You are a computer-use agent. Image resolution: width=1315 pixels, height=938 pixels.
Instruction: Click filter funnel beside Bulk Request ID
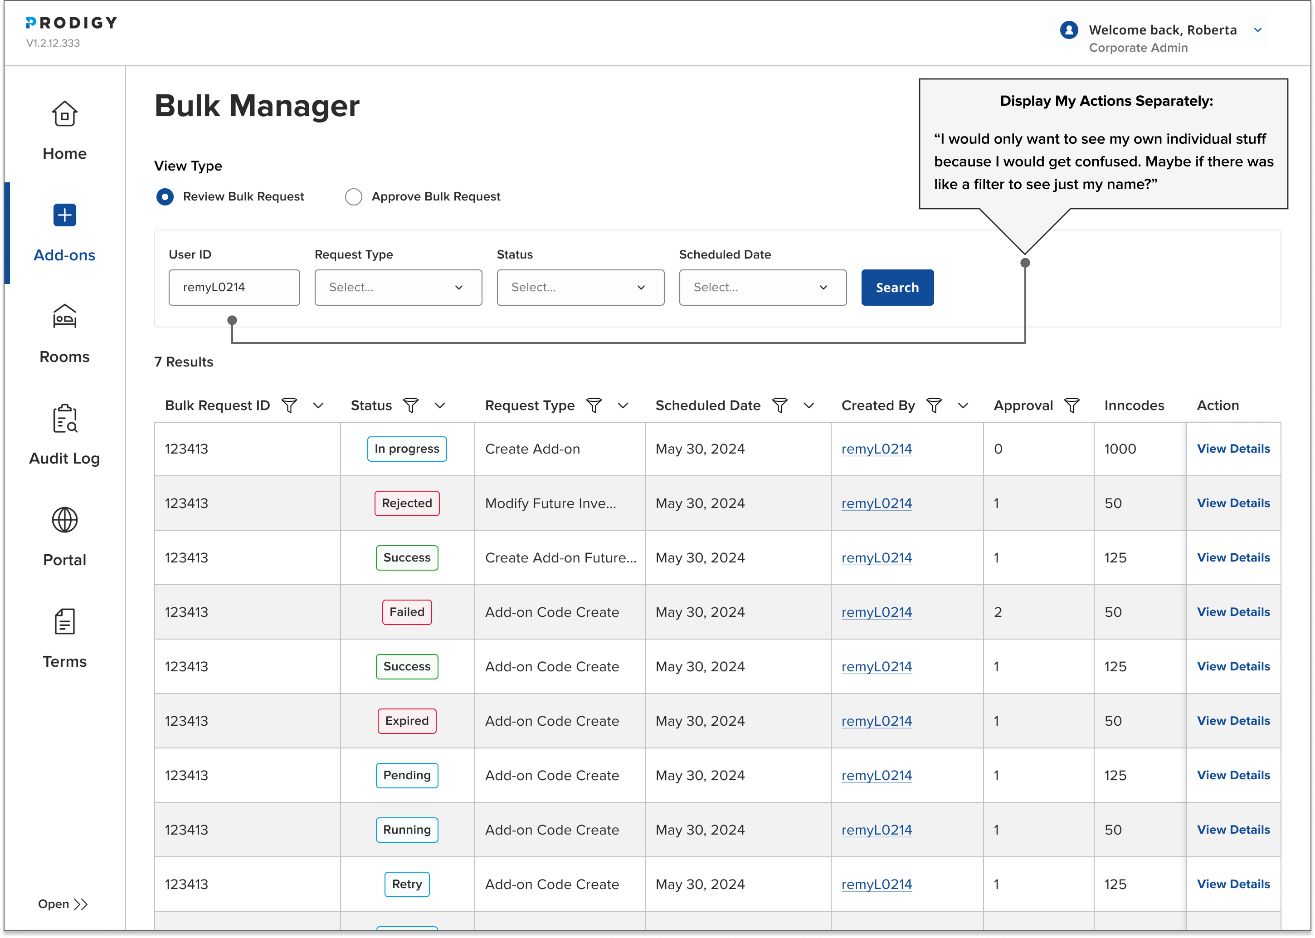[289, 405]
